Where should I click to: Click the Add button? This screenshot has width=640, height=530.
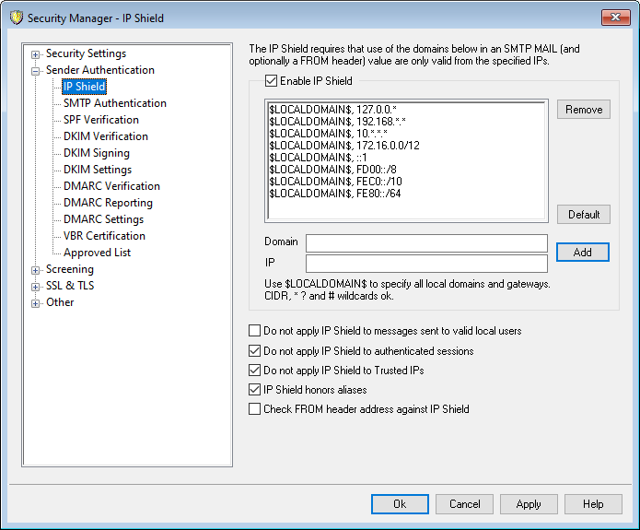pyautogui.click(x=583, y=253)
